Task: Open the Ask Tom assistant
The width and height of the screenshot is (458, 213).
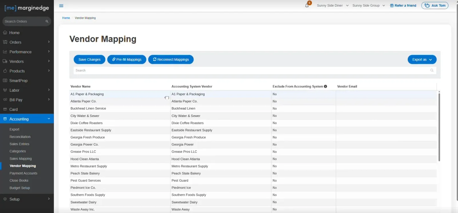Action: 435,5
